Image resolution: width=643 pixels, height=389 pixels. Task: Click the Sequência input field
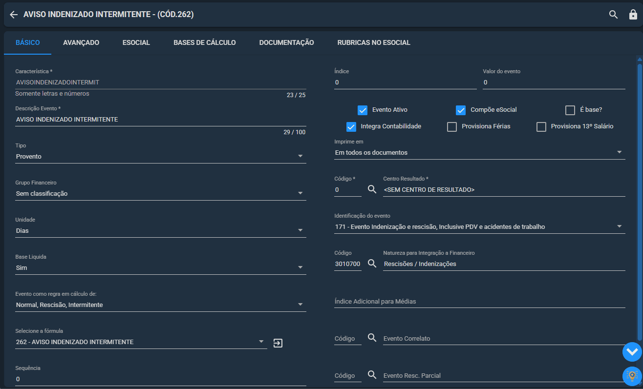[161, 379]
